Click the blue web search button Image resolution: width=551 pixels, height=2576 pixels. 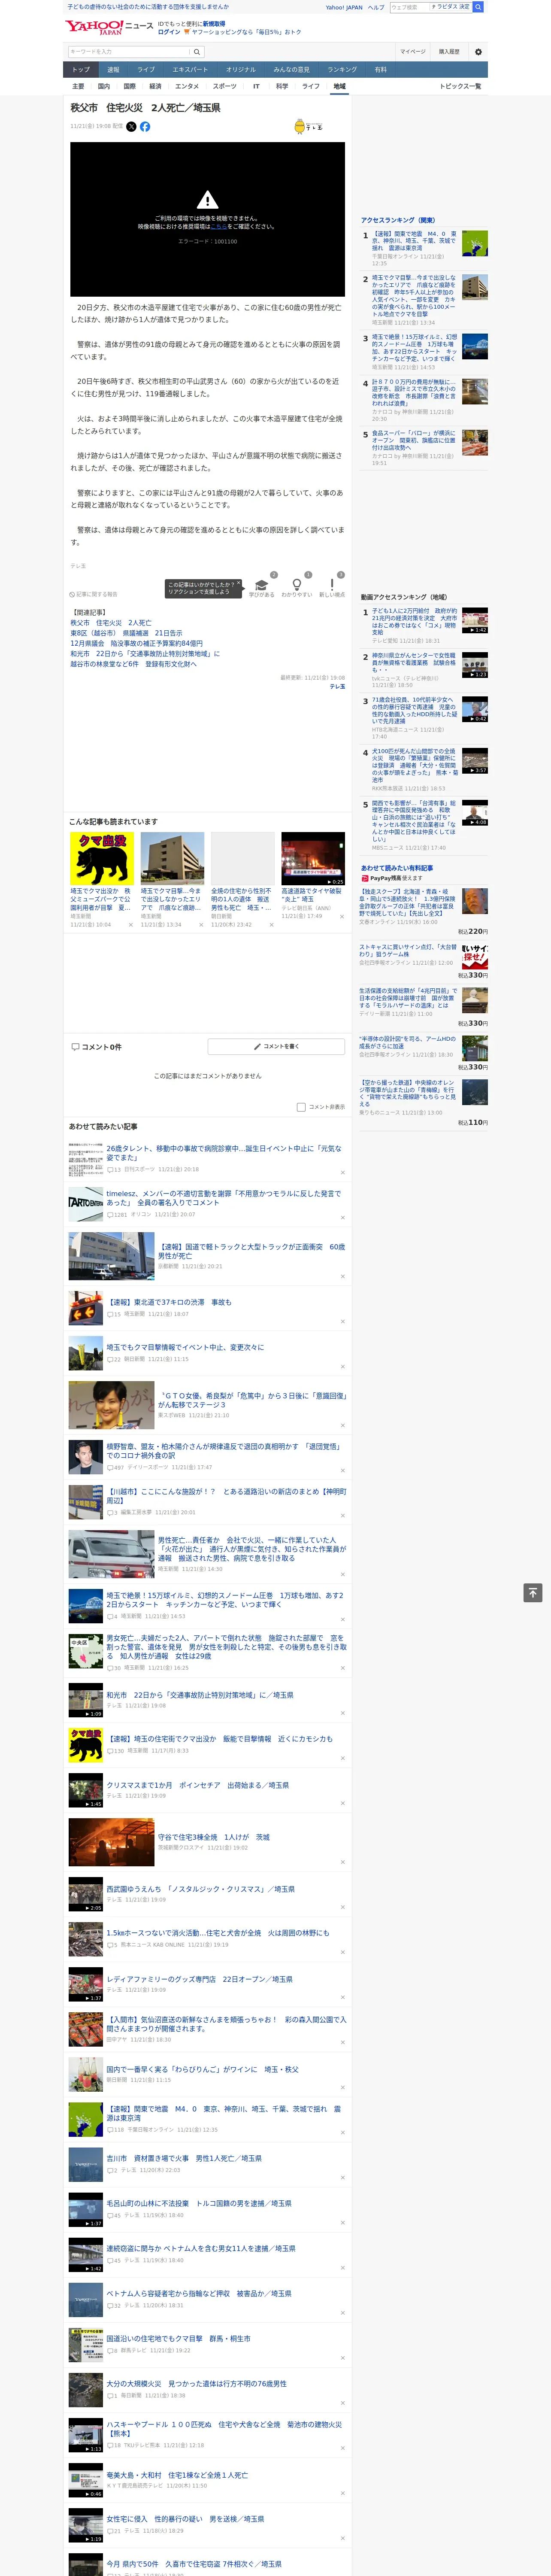click(478, 7)
